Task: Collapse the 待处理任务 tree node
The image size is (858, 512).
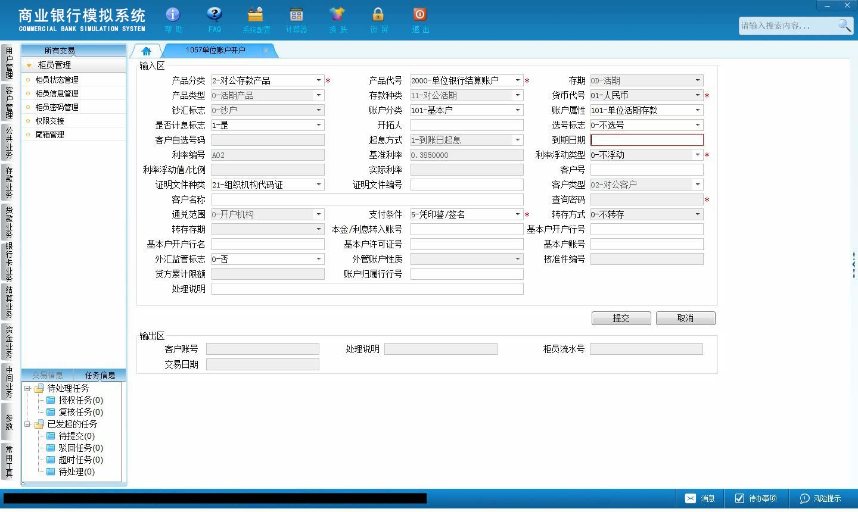Action: tap(27, 388)
